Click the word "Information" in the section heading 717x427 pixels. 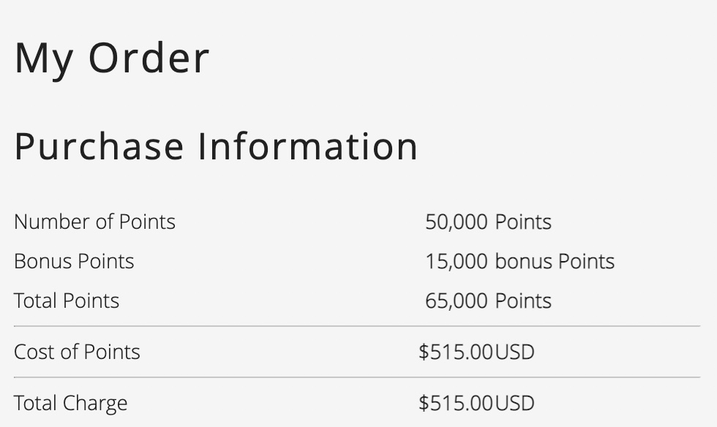click(307, 146)
